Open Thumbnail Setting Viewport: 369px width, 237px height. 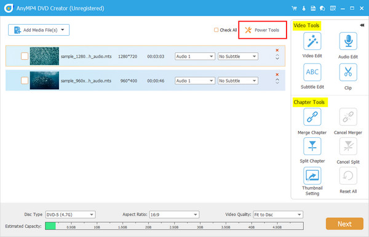point(312,175)
